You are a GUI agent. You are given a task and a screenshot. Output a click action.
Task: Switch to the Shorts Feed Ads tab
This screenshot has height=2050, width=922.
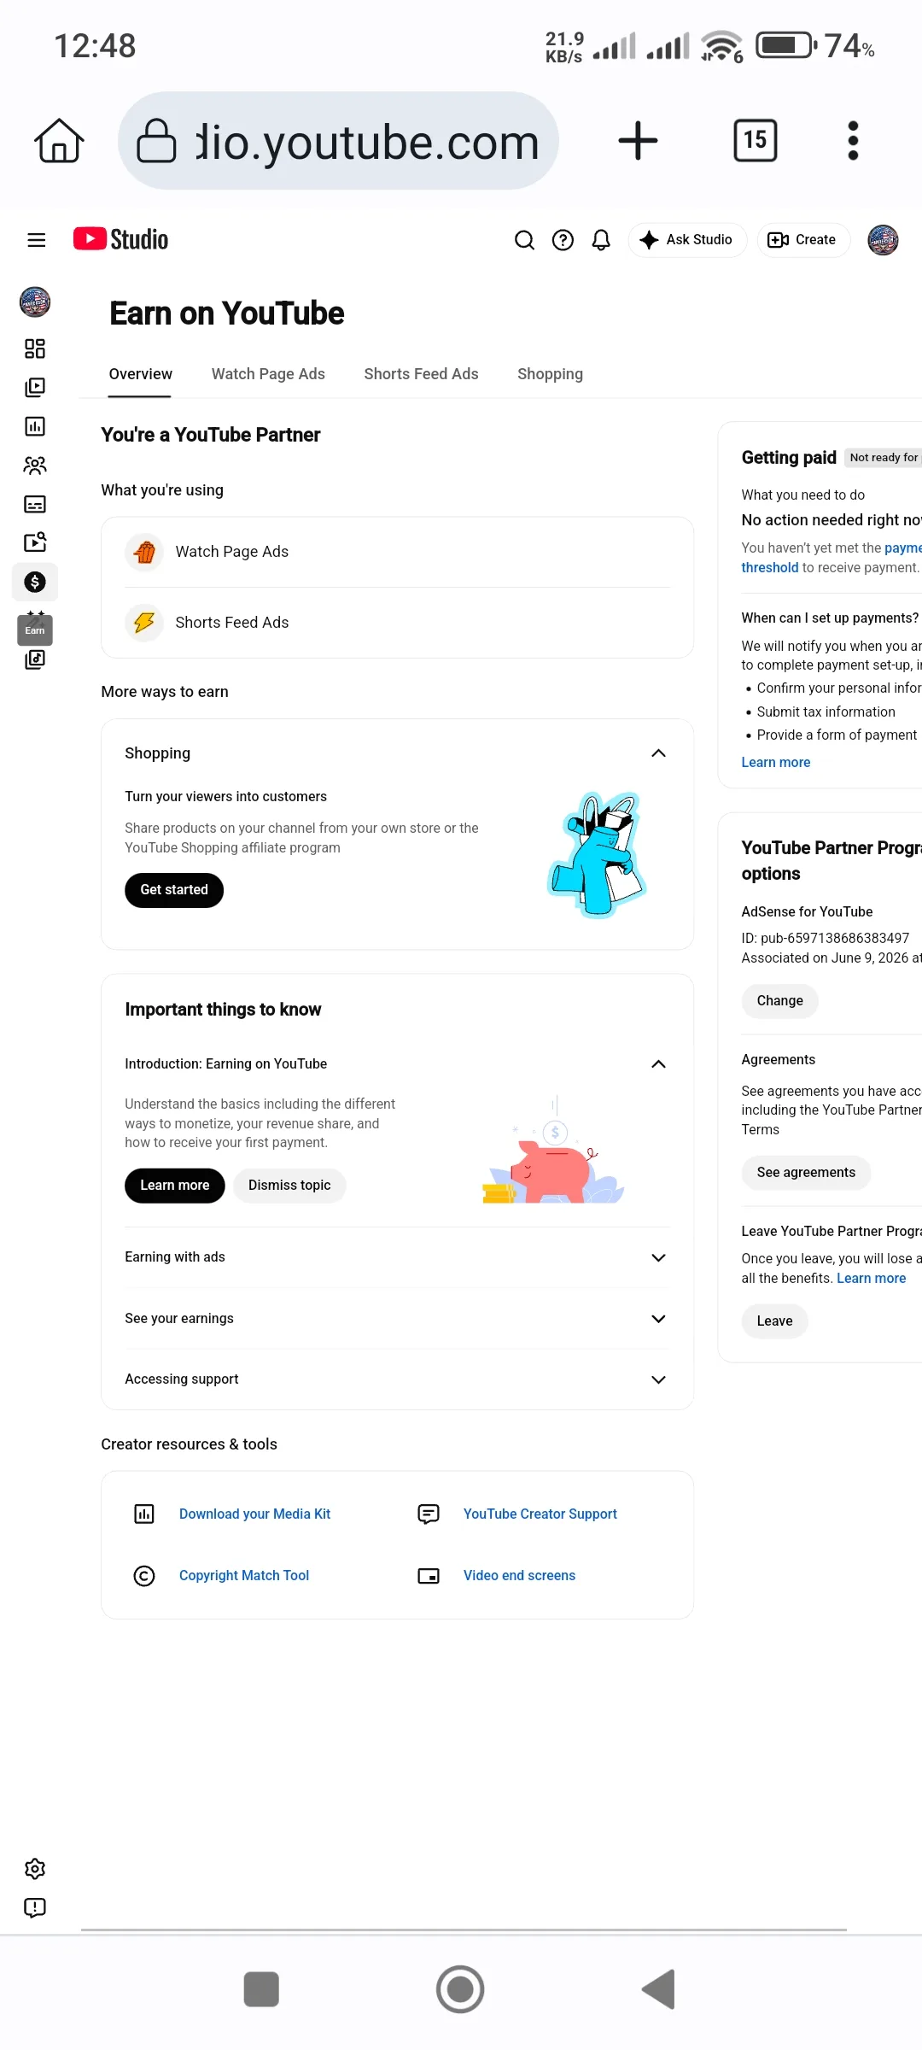coord(421,374)
